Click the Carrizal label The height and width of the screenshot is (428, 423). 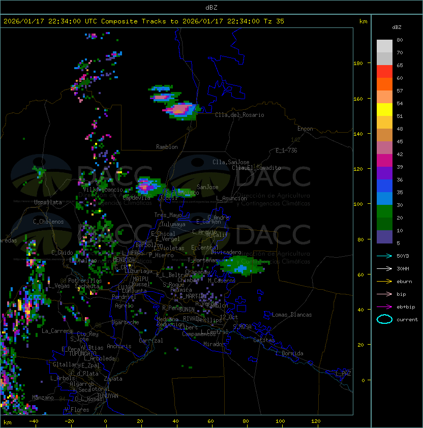pyautogui.click(x=151, y=341)
